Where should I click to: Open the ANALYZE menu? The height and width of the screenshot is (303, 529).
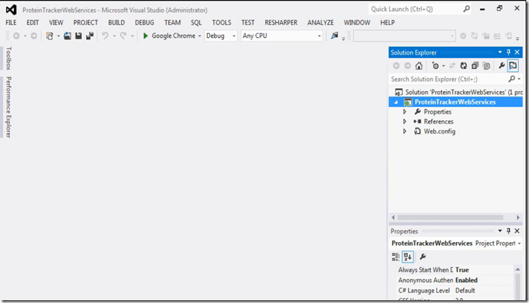(x=320, y=22)
